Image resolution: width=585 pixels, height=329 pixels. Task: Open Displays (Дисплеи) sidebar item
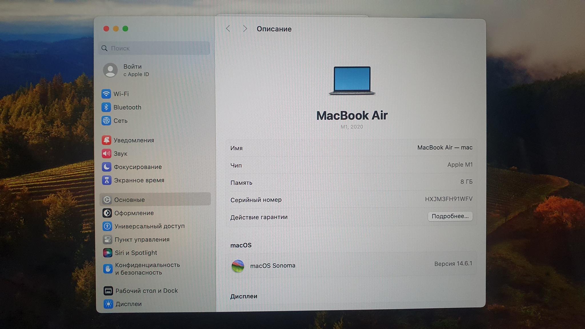[128, 304]
